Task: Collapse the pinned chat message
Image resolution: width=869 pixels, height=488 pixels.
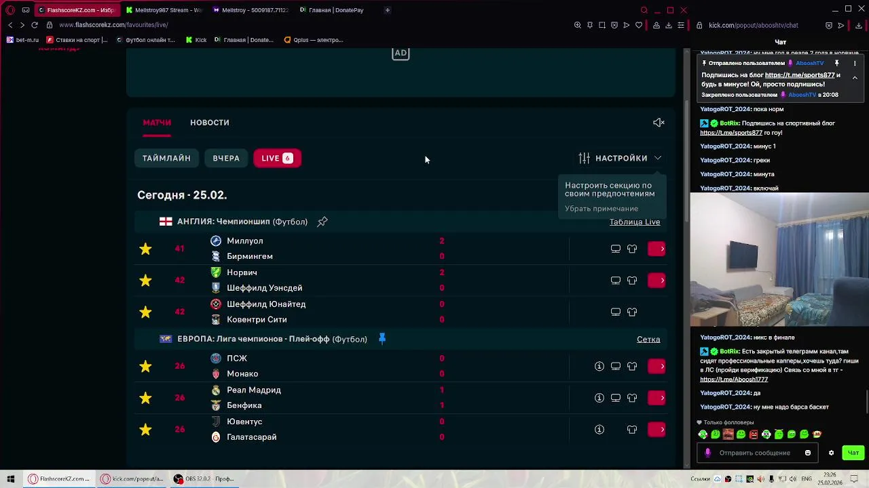Action: [855, 78]
